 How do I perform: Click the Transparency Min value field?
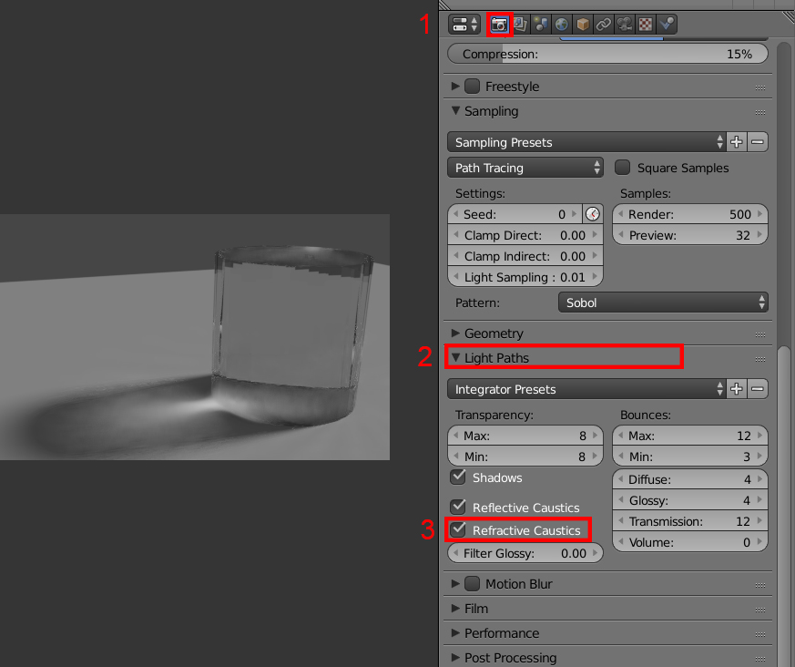[525, 457]
